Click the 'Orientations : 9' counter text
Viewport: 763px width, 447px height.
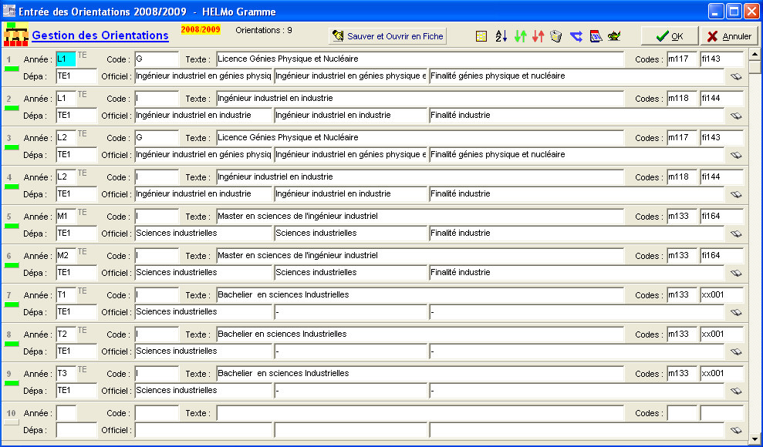click(x=264, y=30)
